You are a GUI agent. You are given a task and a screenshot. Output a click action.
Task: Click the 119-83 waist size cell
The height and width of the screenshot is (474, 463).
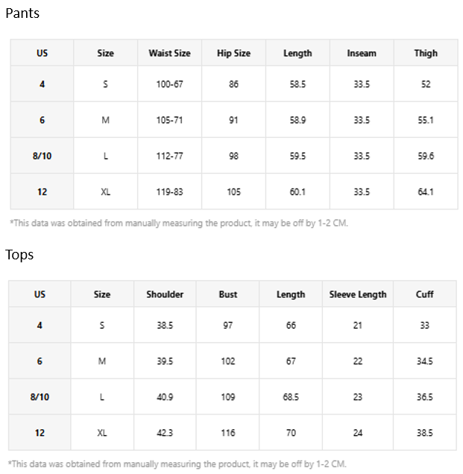(x=169, y=192)
